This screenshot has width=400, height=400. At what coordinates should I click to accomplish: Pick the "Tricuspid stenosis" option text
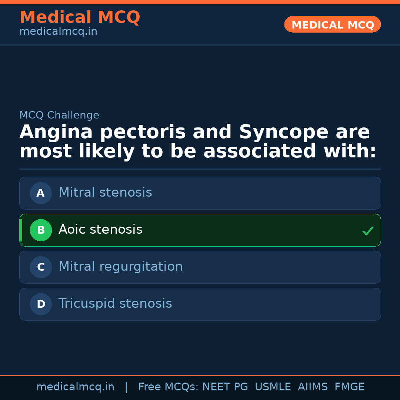click(115, 304)
